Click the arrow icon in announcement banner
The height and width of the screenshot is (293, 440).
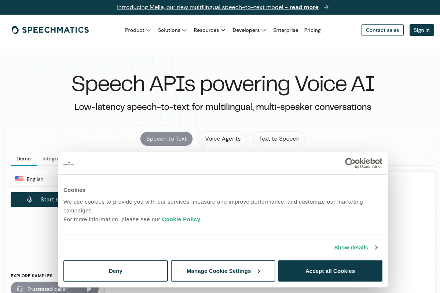pos(326,7)
